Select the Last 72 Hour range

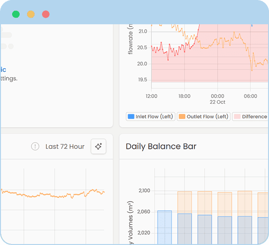65,147
